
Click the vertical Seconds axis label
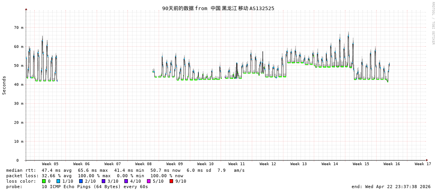4,85
